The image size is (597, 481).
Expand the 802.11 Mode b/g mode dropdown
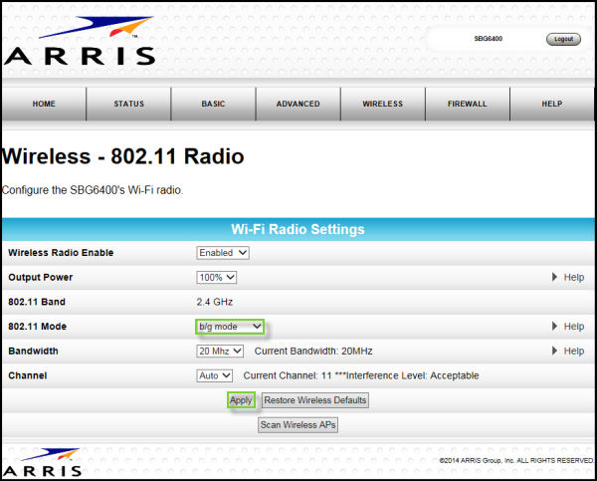(x=230, y=326)
